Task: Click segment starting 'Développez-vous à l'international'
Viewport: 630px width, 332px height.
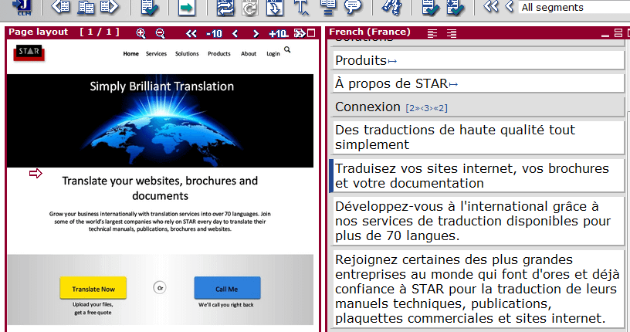Action: tap(478, 221)
